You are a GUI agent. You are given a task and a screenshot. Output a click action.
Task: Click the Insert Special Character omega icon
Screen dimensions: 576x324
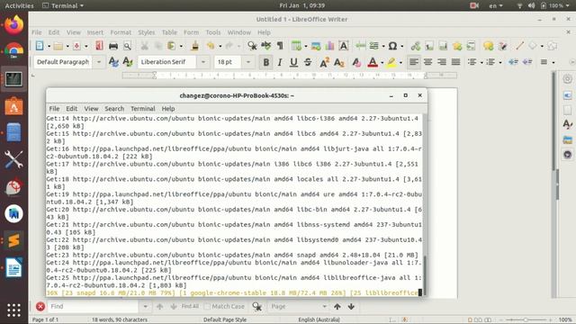point(392,46)
